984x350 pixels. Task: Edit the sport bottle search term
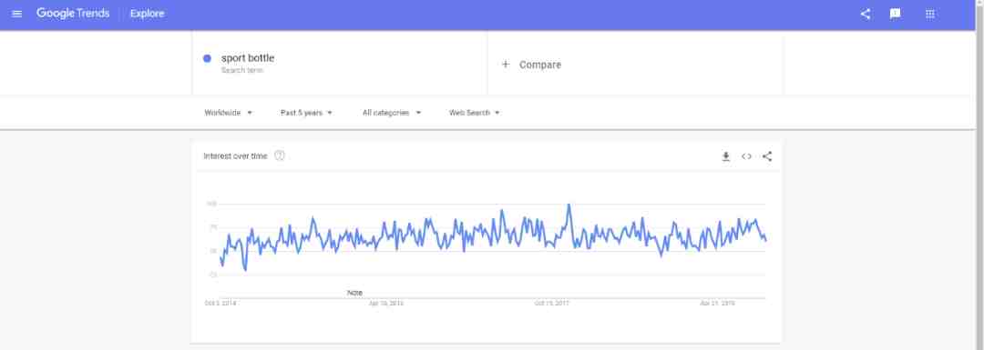pyautogui.click(x=248, y=58)
